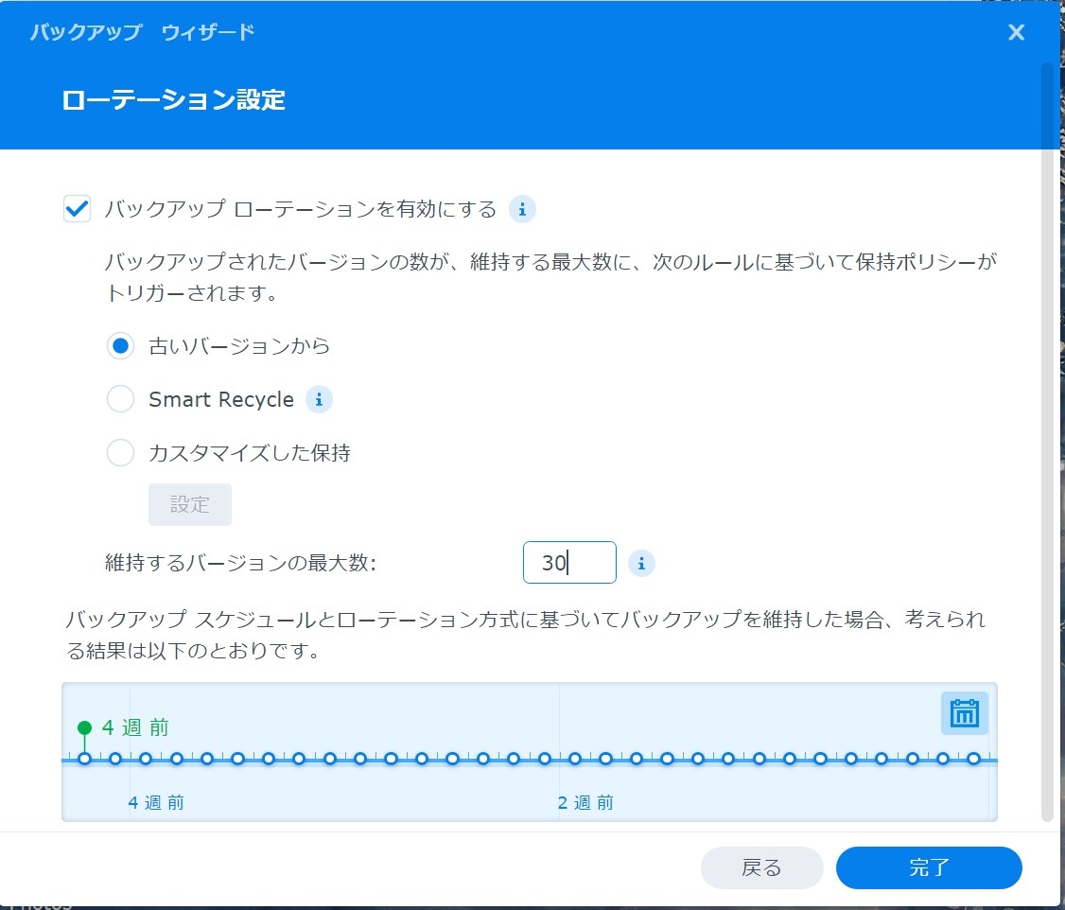
Task: Select the 古いバージョンから radio option
Action: pyautogui.click(x=120, y=346)
